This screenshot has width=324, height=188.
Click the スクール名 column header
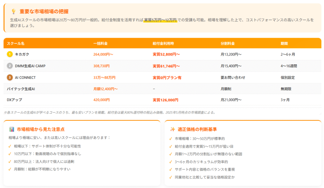click(x=16, y=43)
